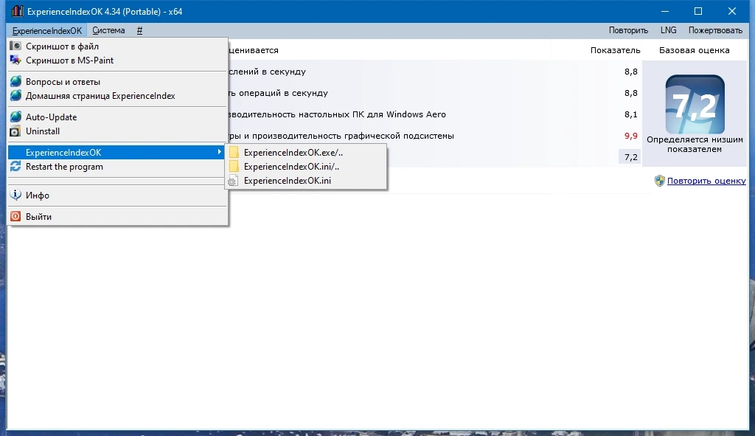Image resolution: width=755 pixels, height=436 pixels.
Task: Open ExperienceIndexOK.ini/.. folder entry
Action: (306, 167)
